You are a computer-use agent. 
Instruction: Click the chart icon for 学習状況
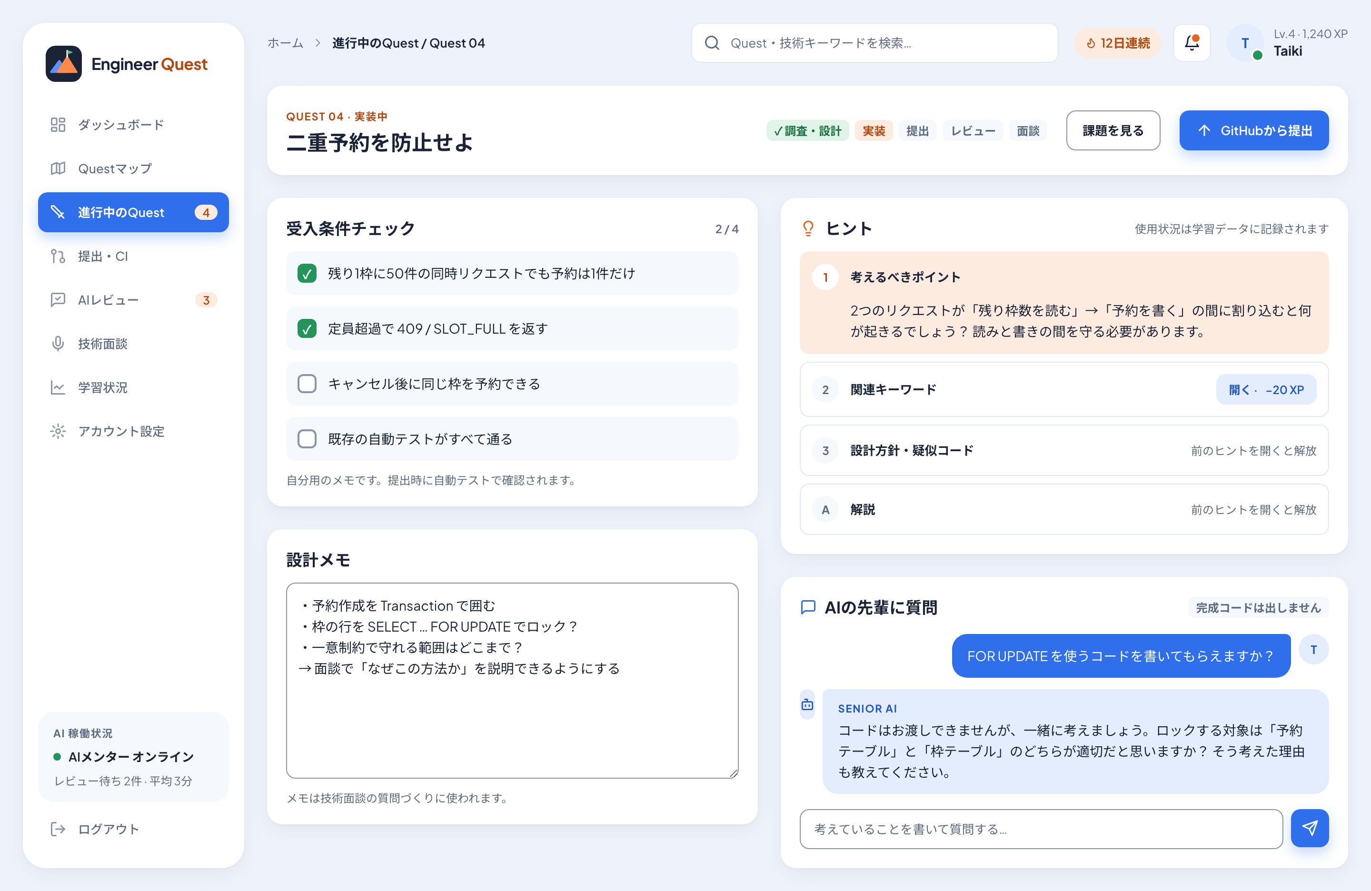[58, 387]
